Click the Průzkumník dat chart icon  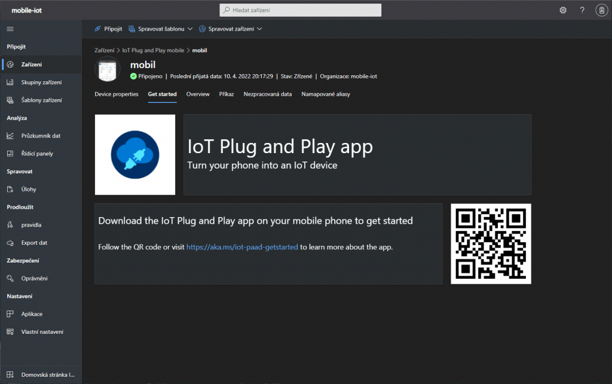(x=10, y=136)
